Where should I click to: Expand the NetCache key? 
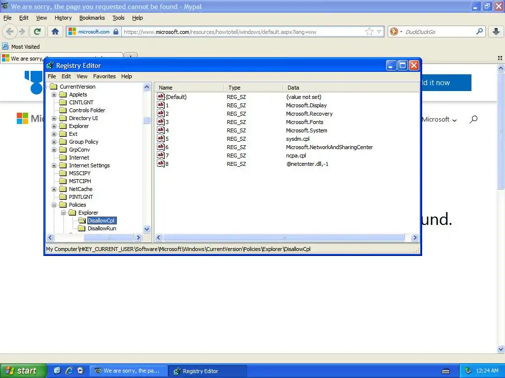(54, 189)
